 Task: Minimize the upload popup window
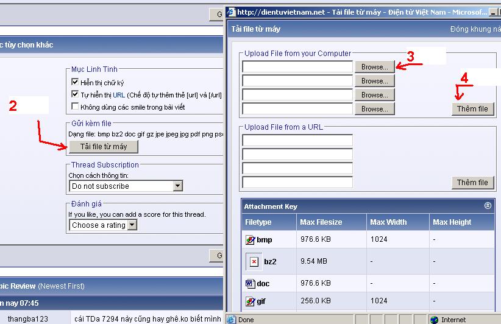(x=493, y=13)
